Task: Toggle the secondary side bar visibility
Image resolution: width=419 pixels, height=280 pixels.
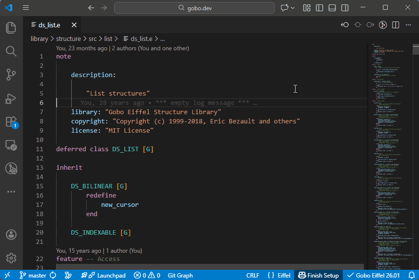Action: point(345,8)
